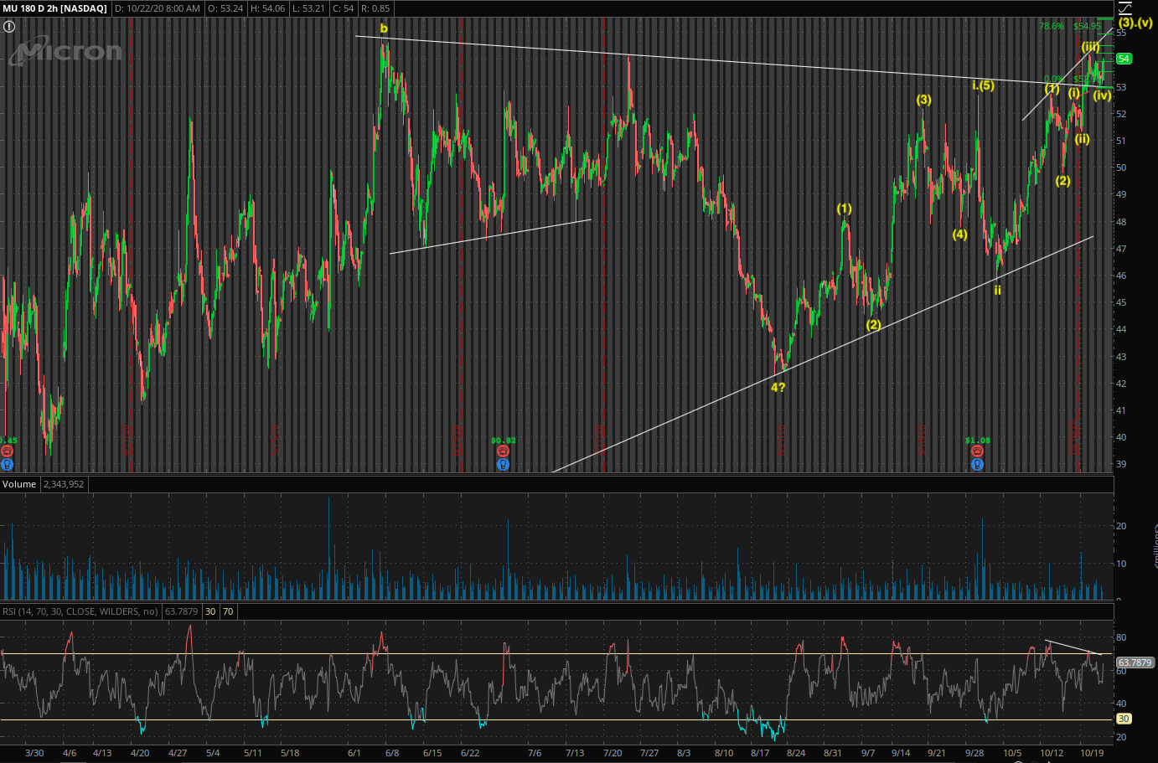Select the RSI study header label

(x=80, y=611)
